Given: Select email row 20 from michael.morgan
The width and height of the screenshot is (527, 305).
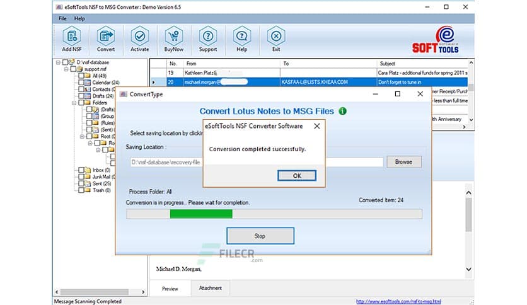Looking at the screenshot, I should 310,82.
